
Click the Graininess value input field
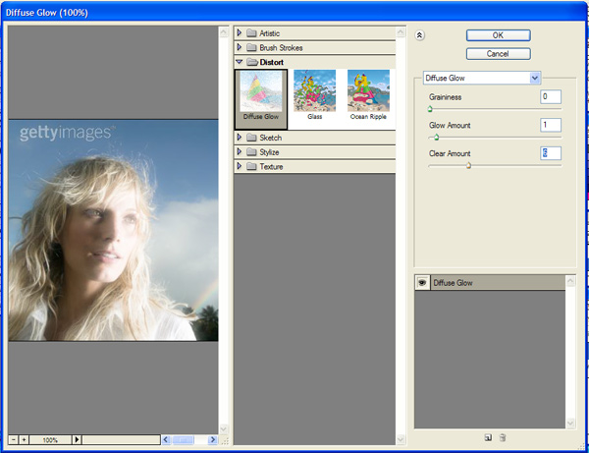point(550,96)
